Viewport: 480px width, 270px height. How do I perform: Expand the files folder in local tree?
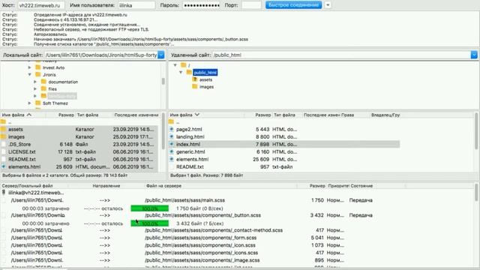tap(35, 88)
